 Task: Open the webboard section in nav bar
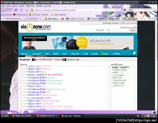pyautogui.click(x=75, y=54)
